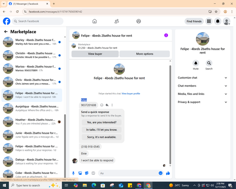This screenshot has width=236, height=189.
Task: Reply to the 9037201608 message
Action: coord(107,105)
